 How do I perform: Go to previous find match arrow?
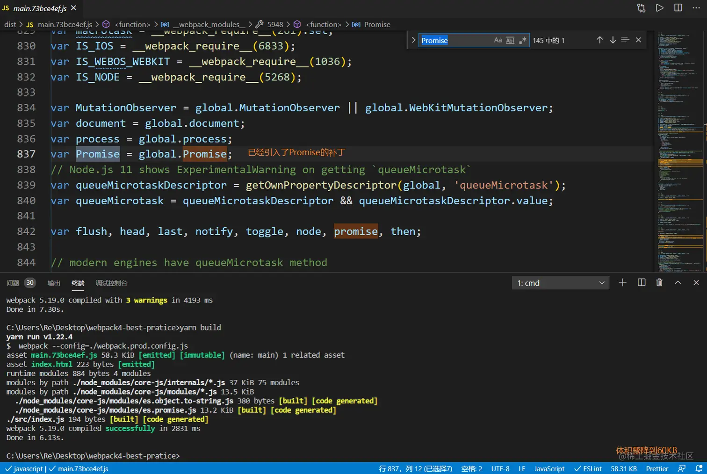[599, 40]
